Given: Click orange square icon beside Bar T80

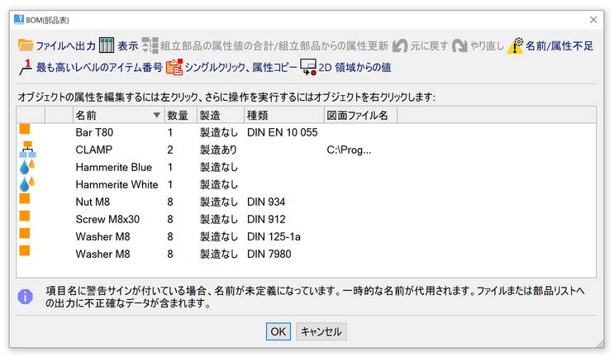Looking at the screenshot, I should tap(25, 131).
